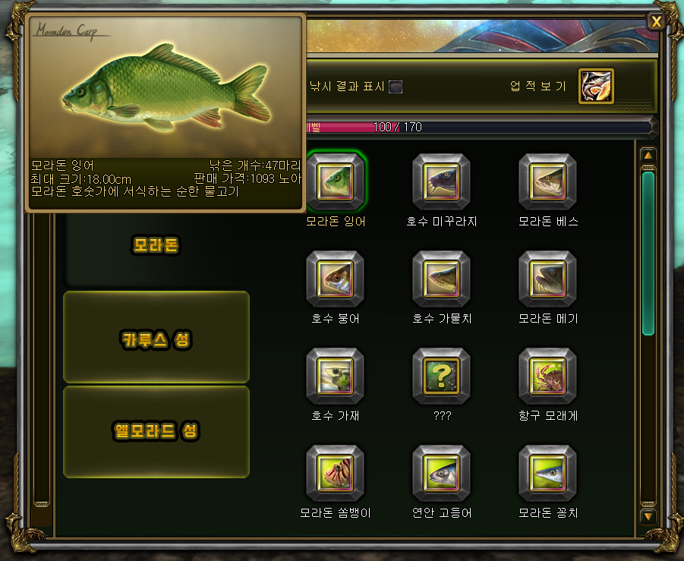The width and height of the screenshot is (684, 561).
Task: Select the 항구 모래게 crab icon
Action: pyautogui.click(x=547, y=376)
